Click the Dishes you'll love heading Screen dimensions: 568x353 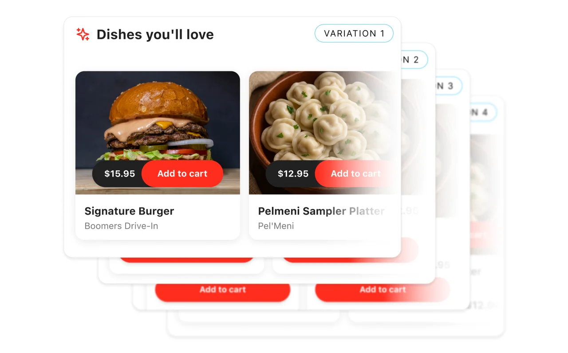point(155,34)
